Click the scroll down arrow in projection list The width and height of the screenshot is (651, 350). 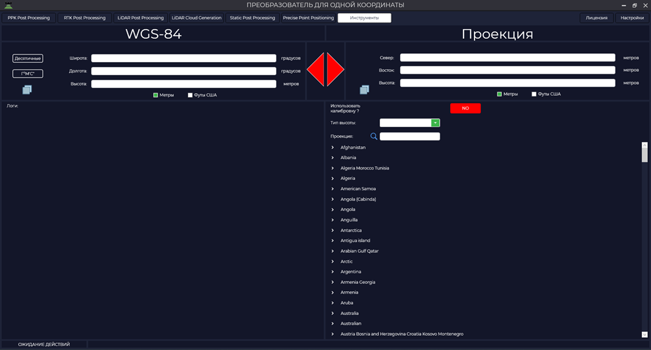645,334
